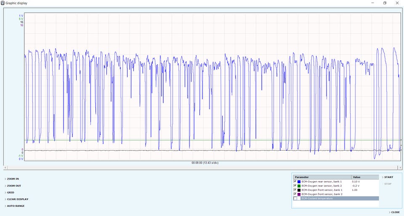Uncheck Oxygen front sensor bank 2 checkbox
This screenshot has height=216, width=404.
(x=295, y=194)
